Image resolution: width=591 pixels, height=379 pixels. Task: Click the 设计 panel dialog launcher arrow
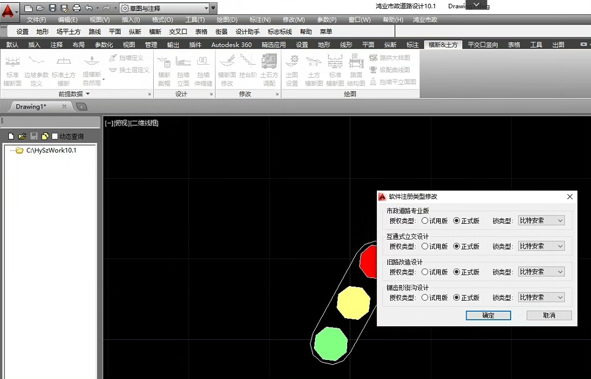[211, 94]
